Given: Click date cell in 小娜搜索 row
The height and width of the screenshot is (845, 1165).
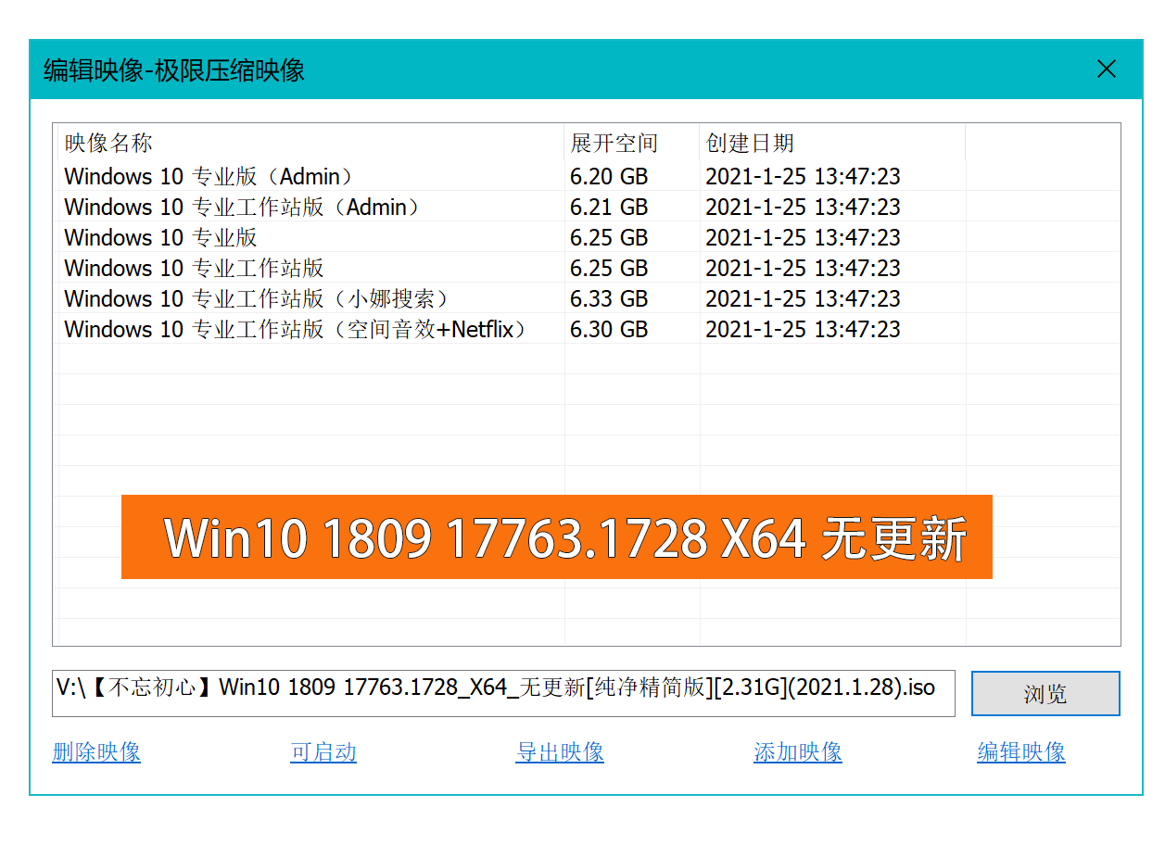Looking at the screenshot, I should click(803, 298).
